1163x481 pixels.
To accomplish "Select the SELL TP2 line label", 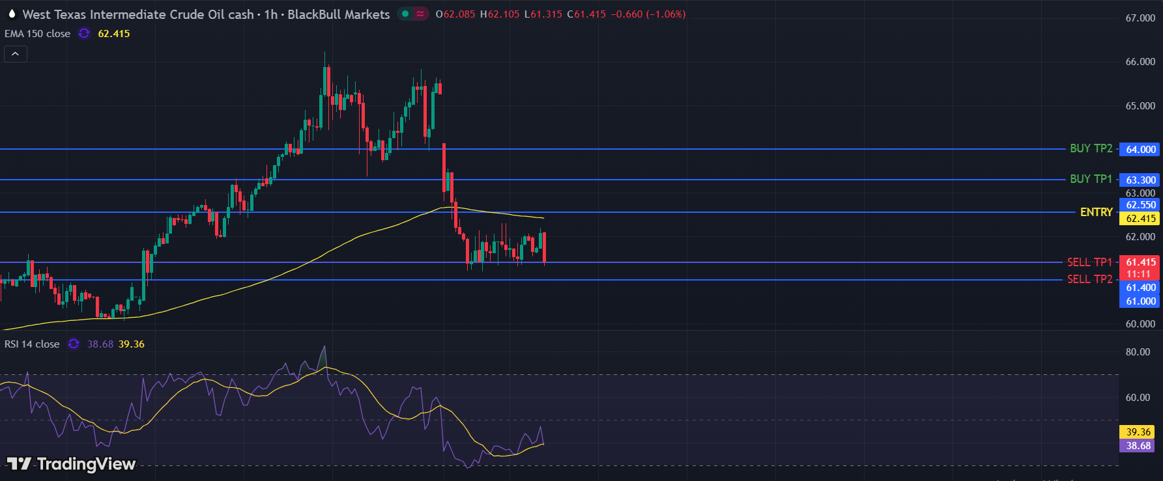I will click(x=1089, y=279).
